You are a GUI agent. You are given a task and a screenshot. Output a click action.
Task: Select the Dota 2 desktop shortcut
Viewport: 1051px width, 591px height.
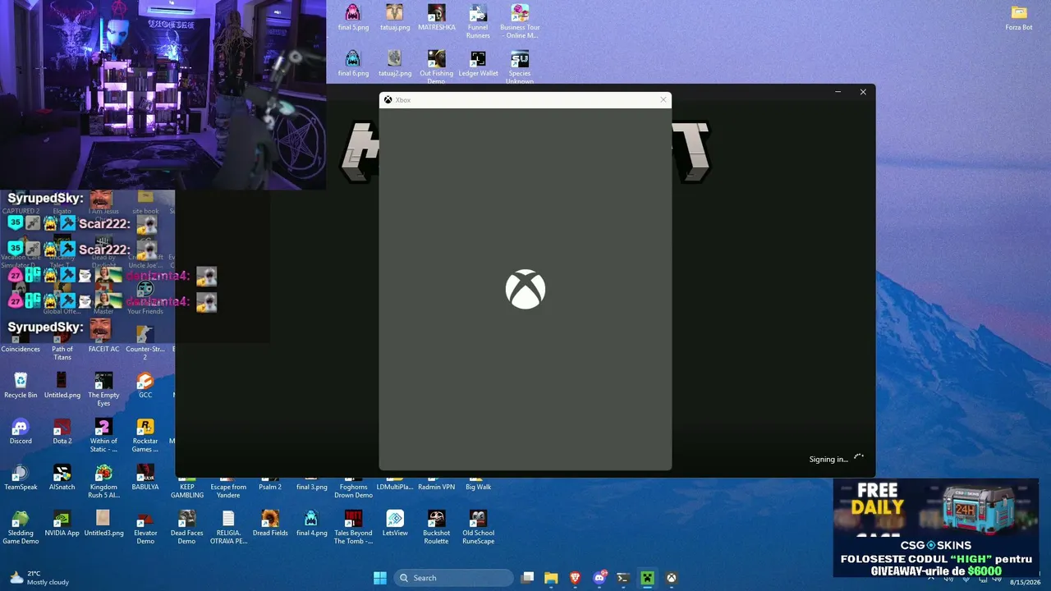click(62, 431)
